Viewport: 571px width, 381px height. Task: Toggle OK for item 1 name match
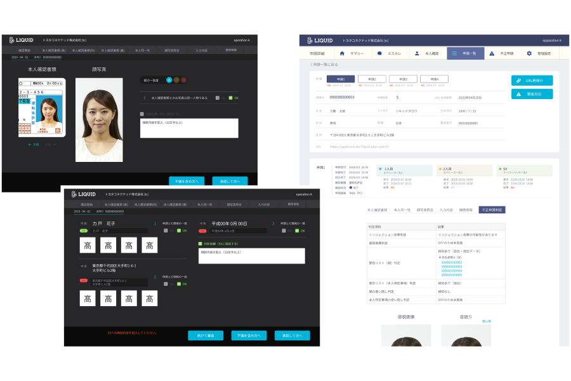(x=179, y=231)
